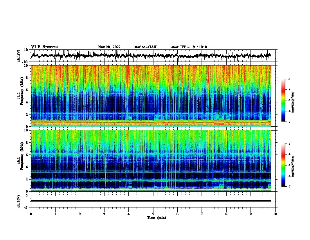This screenshot has height=240, width=310.
Task: Click the "2" tick on ch.2 Frequency axis
Action: click(27, 179)
